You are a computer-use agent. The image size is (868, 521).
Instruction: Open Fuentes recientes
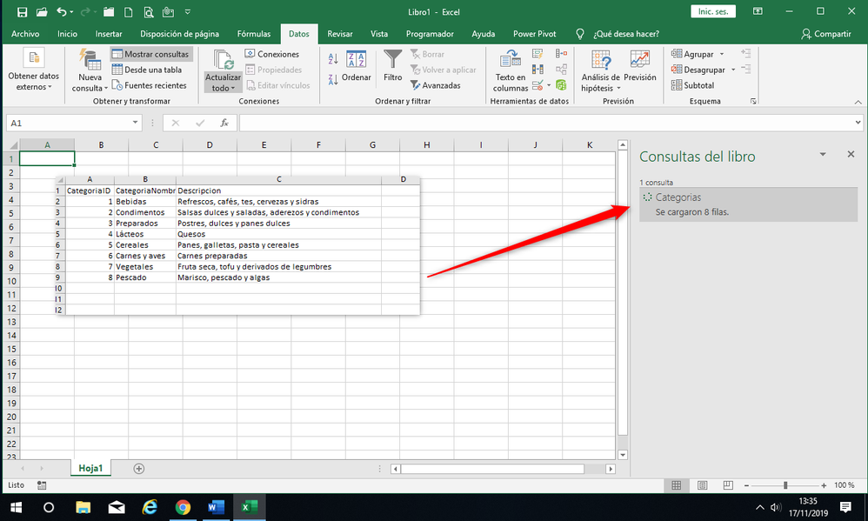click(149, 85)
